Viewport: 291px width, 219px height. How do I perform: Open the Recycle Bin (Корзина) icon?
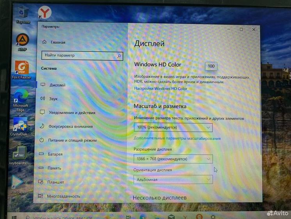[x=23, y=13]
